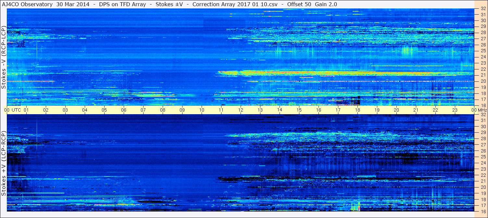
Task: Click the 09 hour tick on time axis
Action: click(x=182, y=110)
